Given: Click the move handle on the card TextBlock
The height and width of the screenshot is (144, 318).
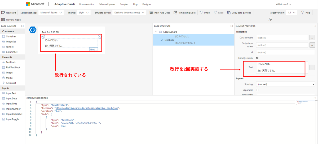Looking at the screenshot, I should click(x=43, y=37).
